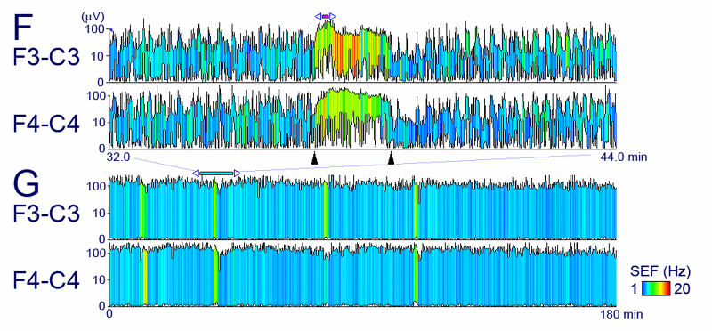Click the '(µV)' unit label
The image size is (712, 331).
click(93, 17)
